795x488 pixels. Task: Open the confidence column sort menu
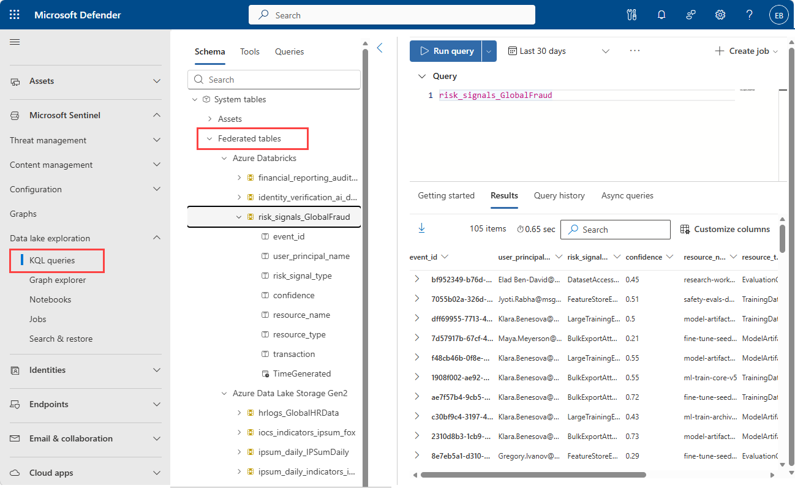670,257
